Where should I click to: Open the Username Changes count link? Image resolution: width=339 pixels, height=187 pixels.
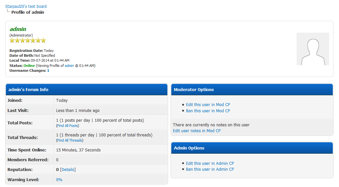click(x=48, y=70)
